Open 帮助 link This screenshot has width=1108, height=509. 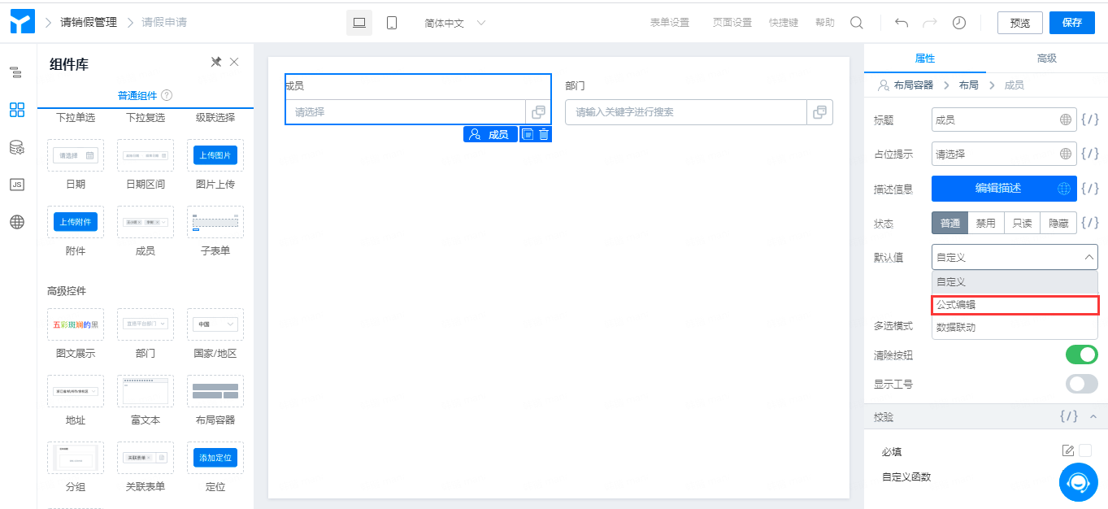tap(825, 23)
